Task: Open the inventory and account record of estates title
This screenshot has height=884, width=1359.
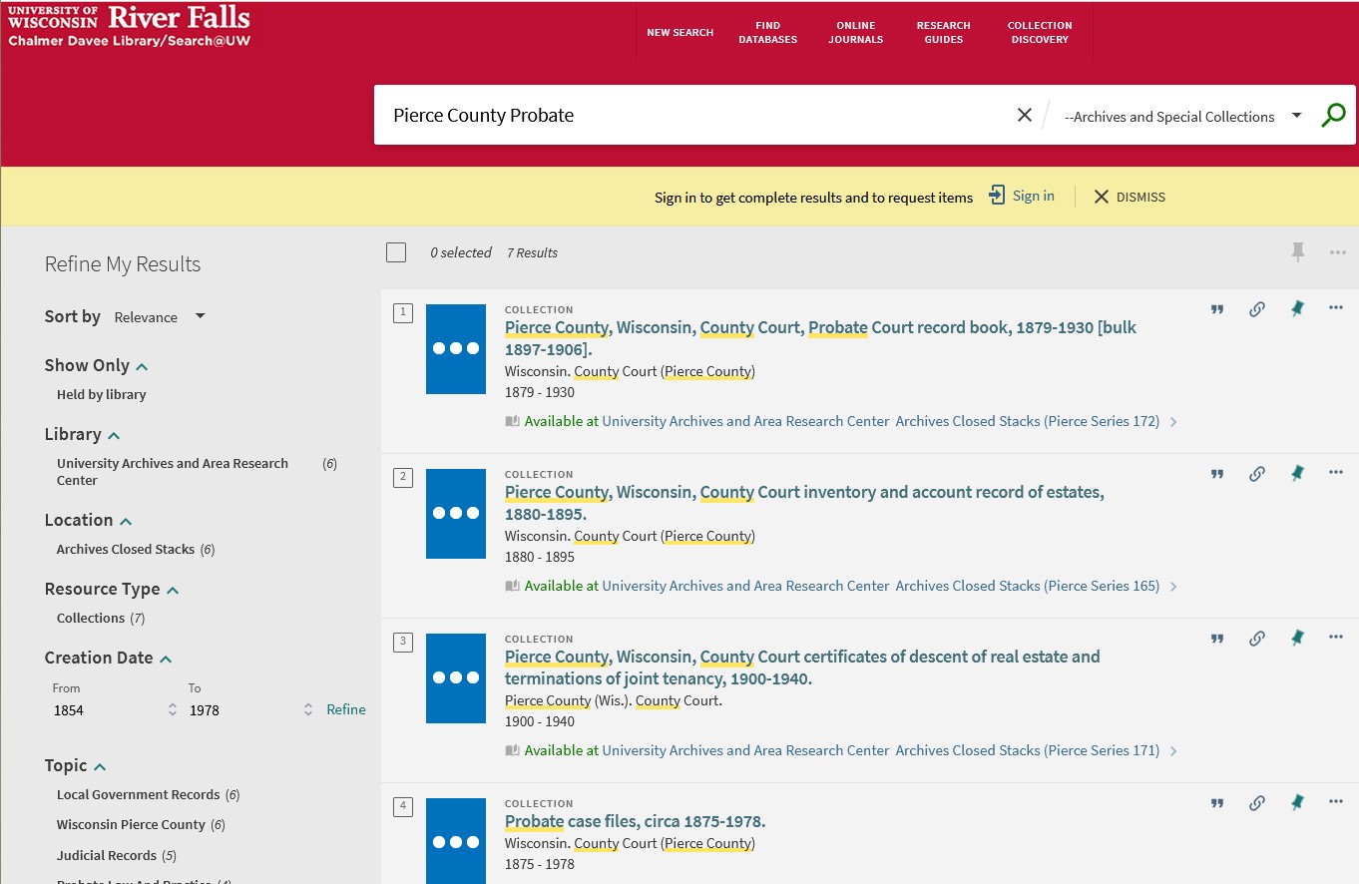Action: point(804,503)
